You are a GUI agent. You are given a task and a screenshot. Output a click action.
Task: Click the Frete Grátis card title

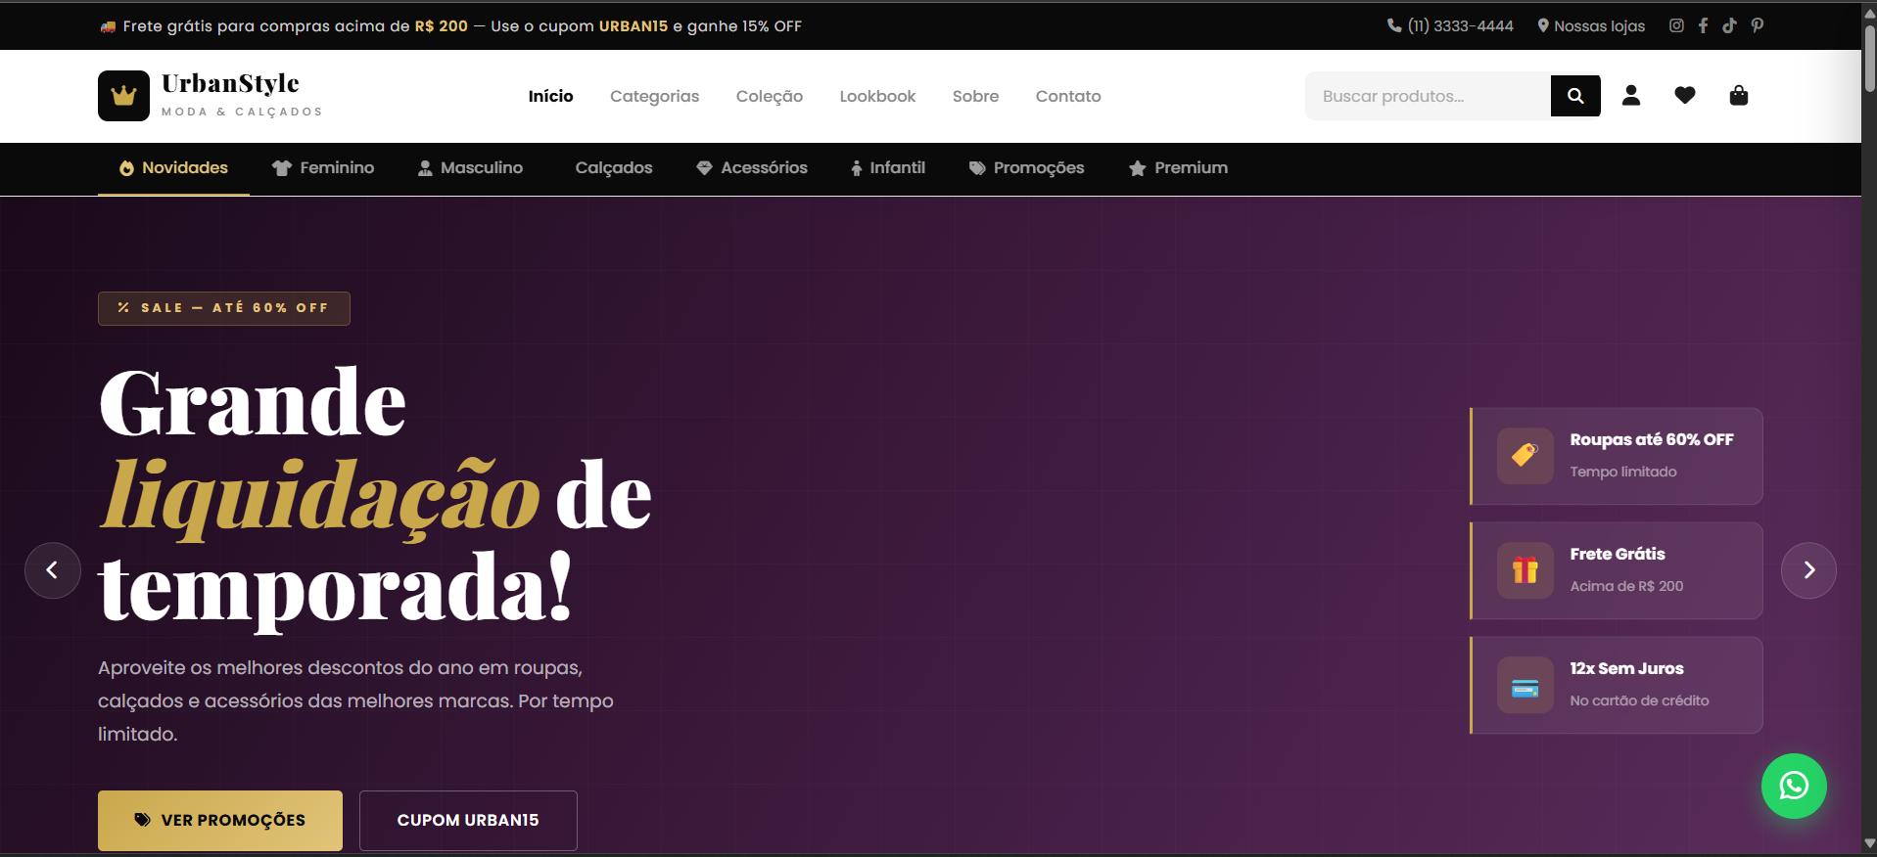[1618, 554]
